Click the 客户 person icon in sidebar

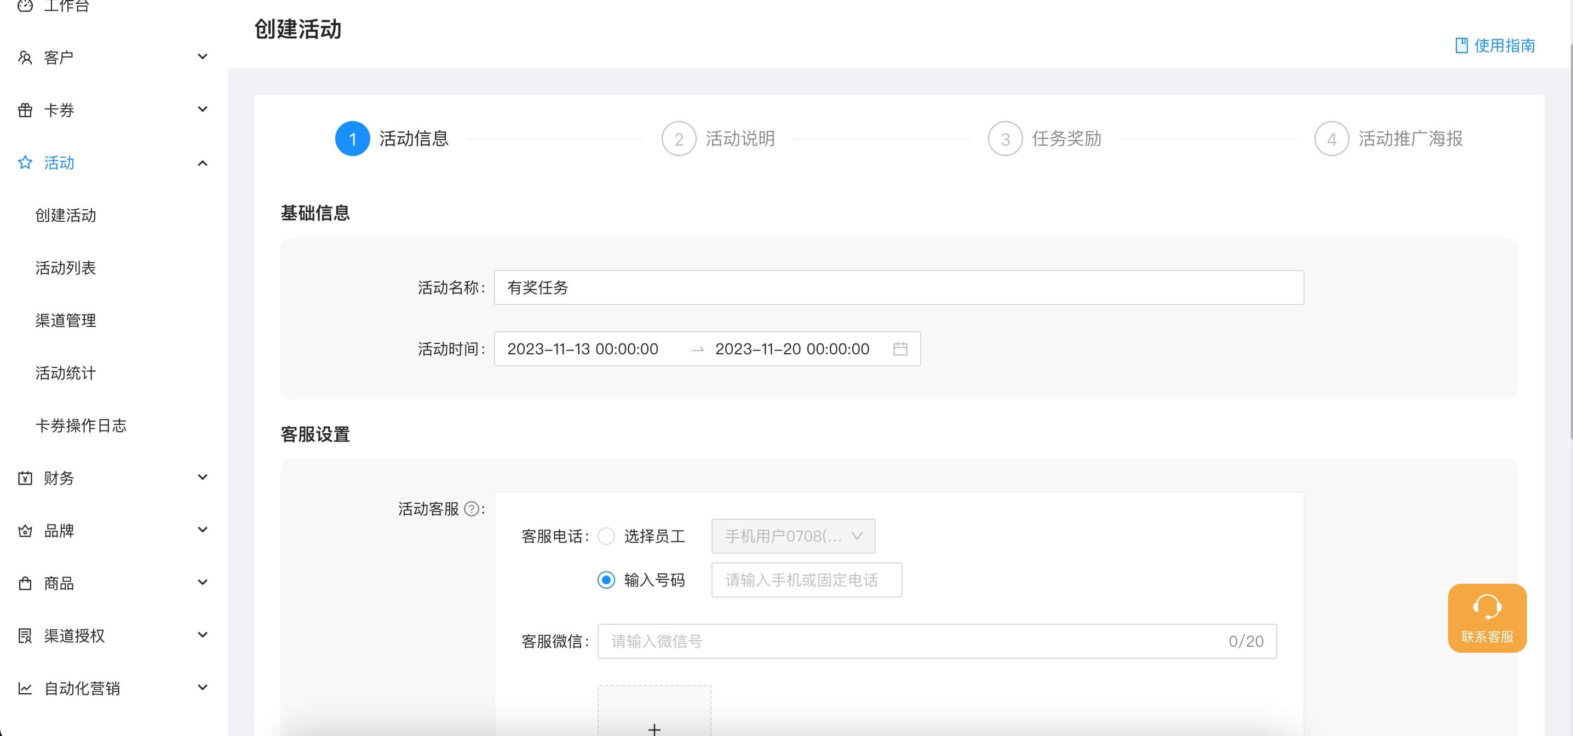click(25, 58)
